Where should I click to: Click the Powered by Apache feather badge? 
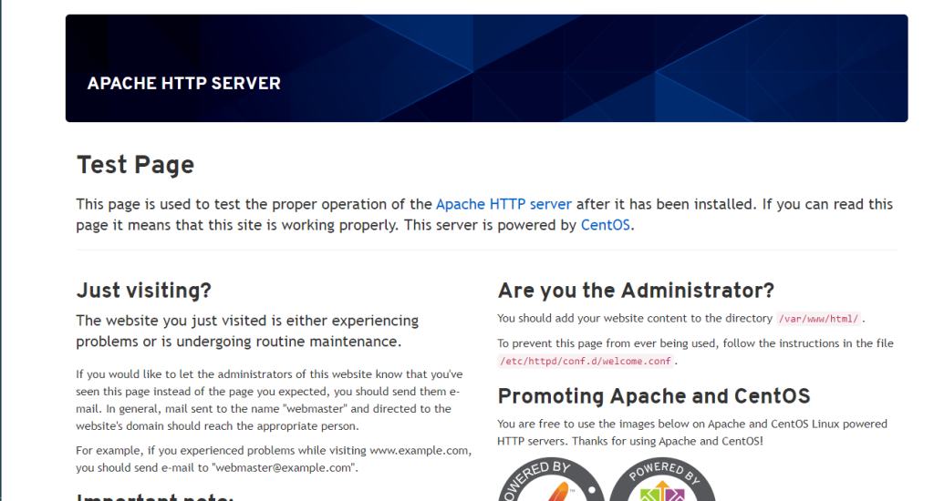(x=550, y=480)
